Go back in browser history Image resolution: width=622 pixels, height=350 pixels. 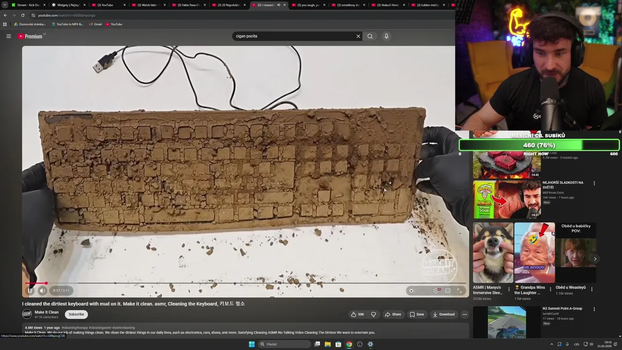(5, 15)
